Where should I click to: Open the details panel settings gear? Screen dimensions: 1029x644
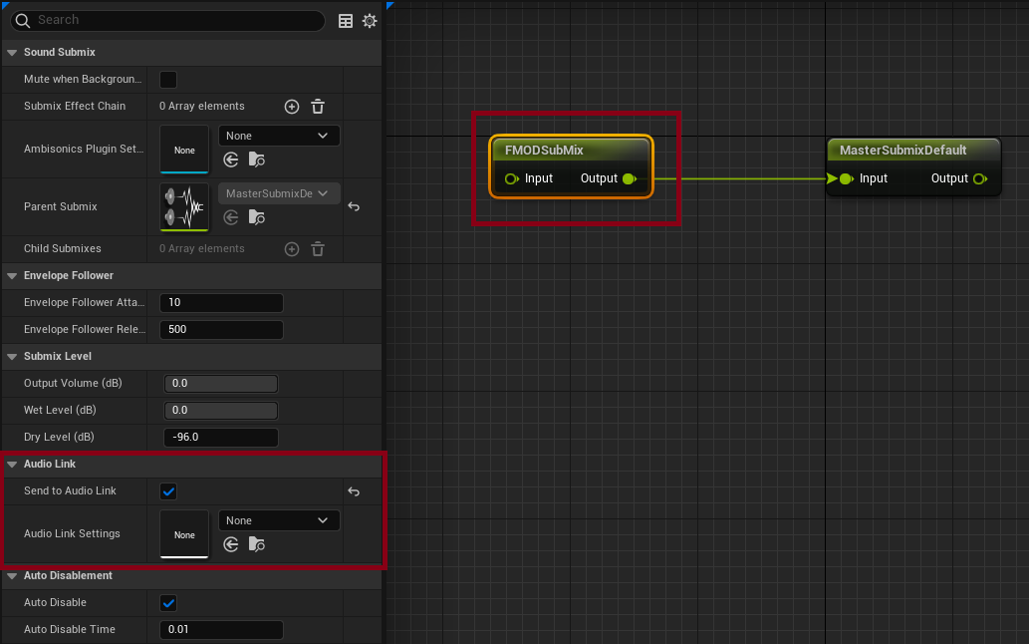click(x=370, y=20)
